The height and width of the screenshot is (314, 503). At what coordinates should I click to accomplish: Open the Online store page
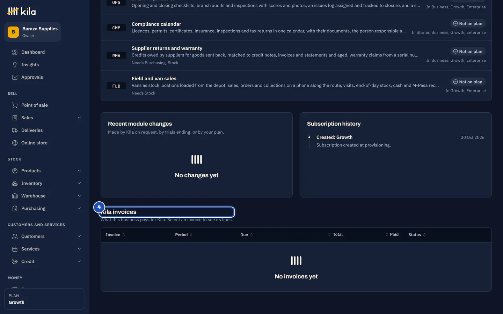(45, 143)
